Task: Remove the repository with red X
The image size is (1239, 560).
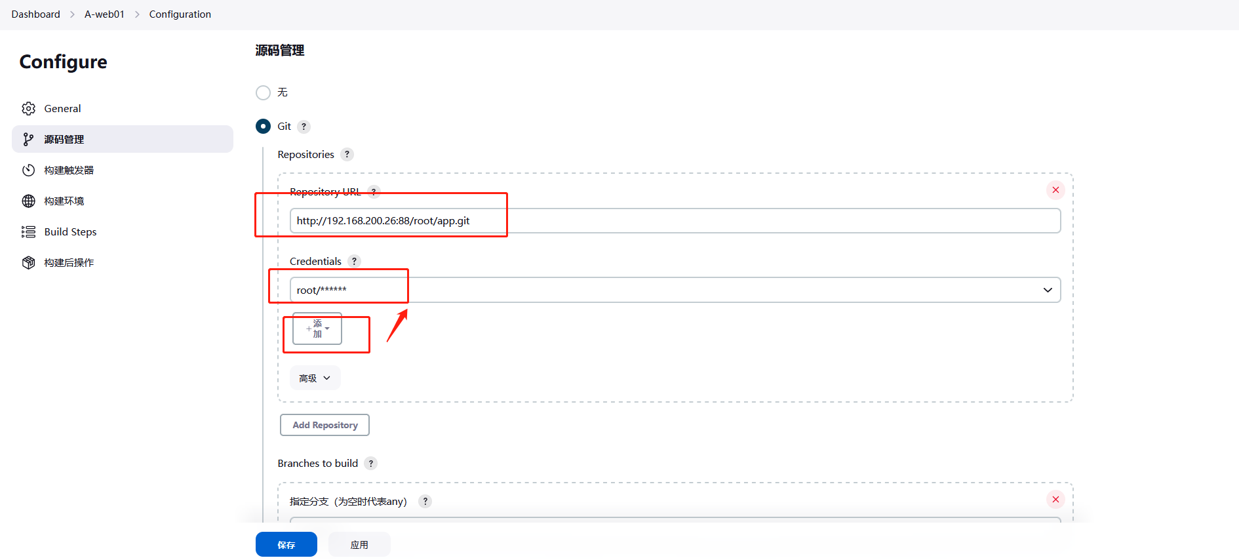Action: 1055,190
